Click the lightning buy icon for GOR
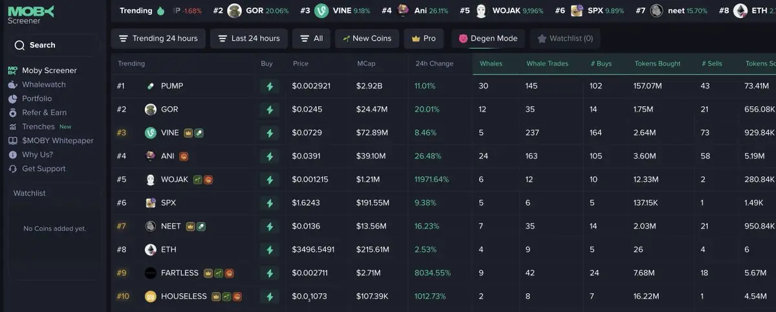776x312 pixels. coord(270,109)
